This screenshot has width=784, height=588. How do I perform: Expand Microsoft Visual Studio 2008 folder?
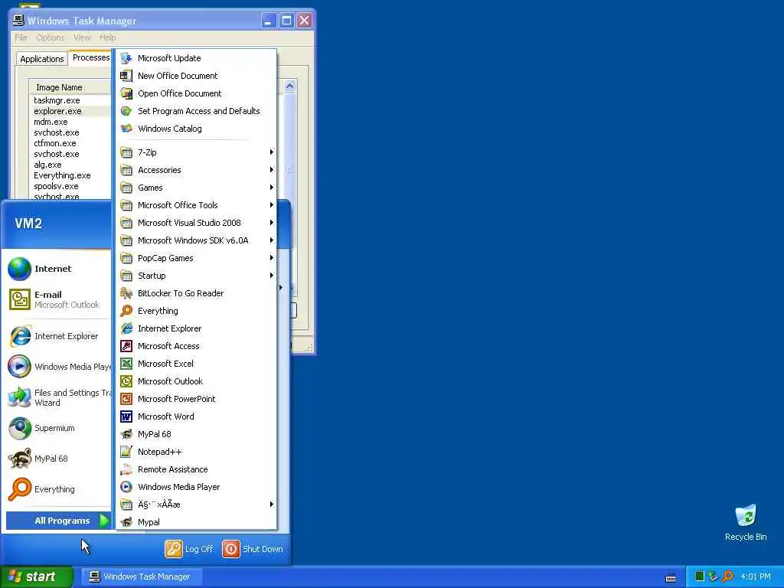(196, 223)
